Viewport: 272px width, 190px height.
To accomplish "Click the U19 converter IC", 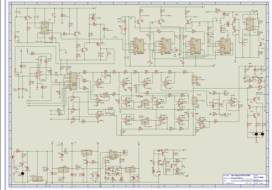I will pos(113,155).
